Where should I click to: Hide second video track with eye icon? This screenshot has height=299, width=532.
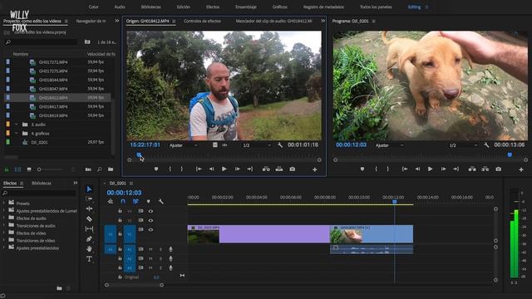tap(150, 220)
